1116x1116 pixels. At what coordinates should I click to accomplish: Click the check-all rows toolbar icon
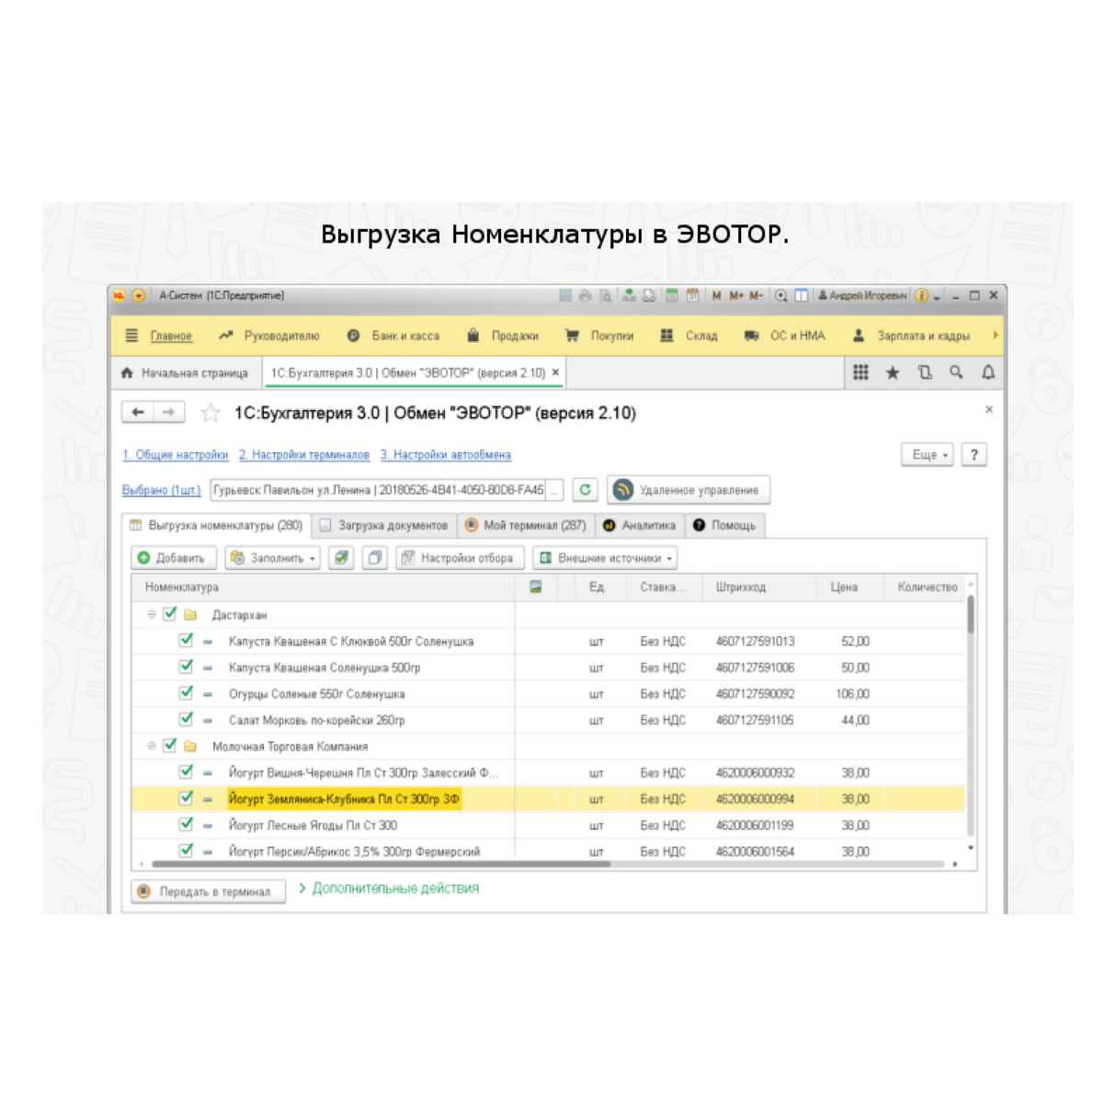(x=341, y=558)
